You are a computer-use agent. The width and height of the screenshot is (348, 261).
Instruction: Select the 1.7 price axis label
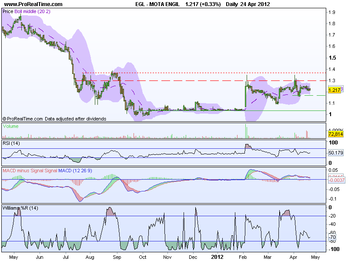[332, 35]
